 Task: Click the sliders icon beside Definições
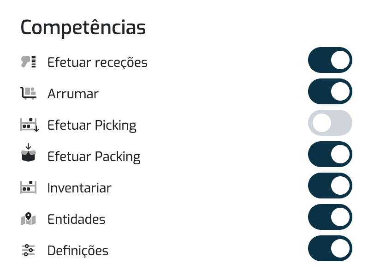(x=28, y=250)
